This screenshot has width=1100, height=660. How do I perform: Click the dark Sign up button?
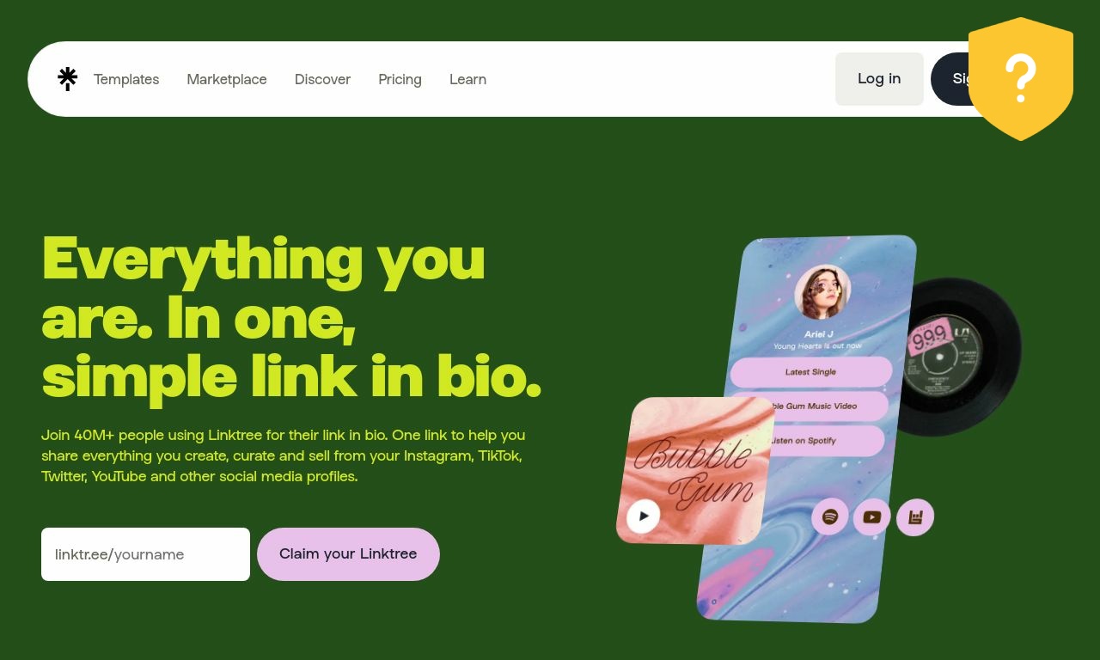tap(950, 79)
